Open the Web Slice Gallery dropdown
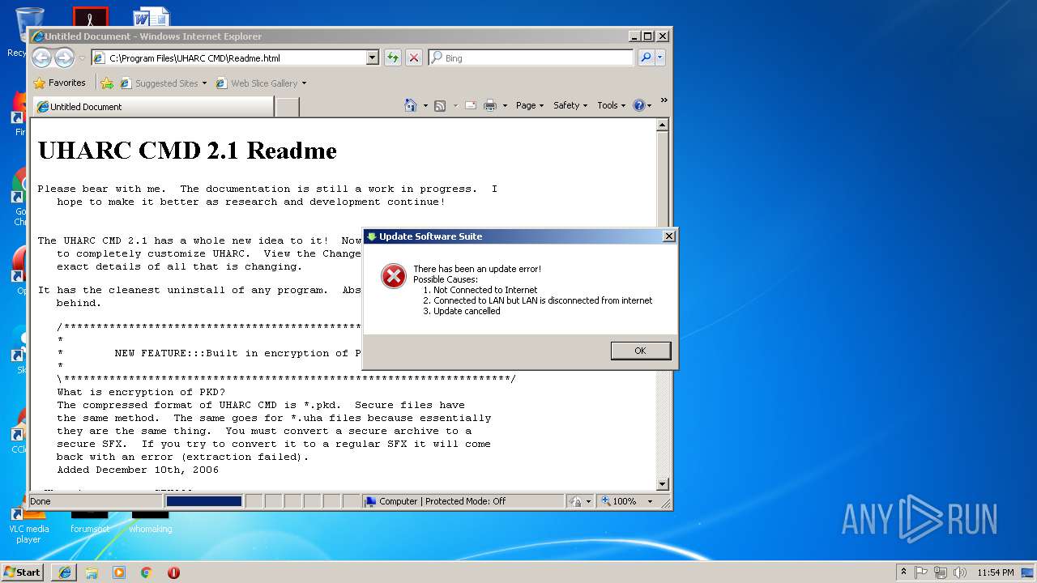 pos(304,83)
